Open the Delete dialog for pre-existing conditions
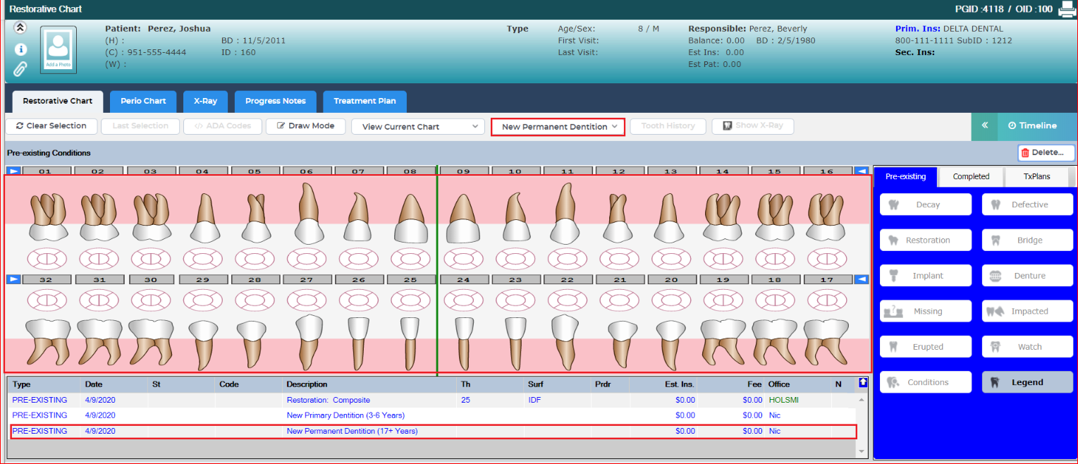Image resolution: width=1078 pixels, height=464 pixels. pos(1046,152)
